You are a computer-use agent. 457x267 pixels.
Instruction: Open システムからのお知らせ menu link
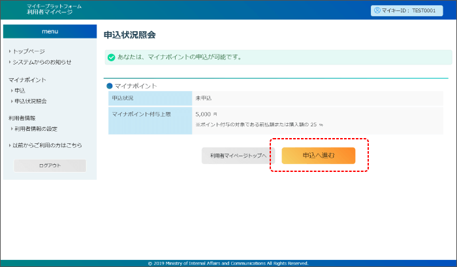(42, 62)
